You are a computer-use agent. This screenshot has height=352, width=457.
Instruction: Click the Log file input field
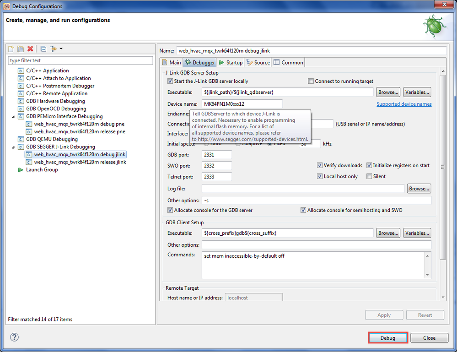coord(303,189)
